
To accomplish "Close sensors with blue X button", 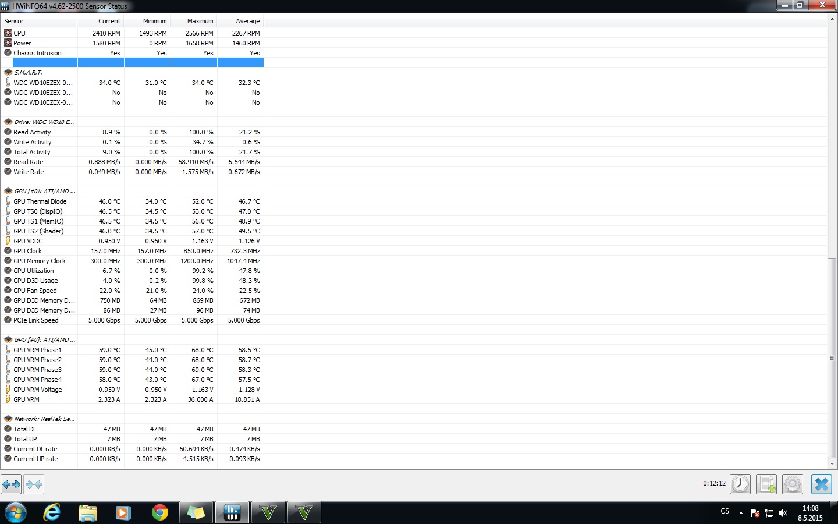I will pyautogui.click(x=822, y=484).
